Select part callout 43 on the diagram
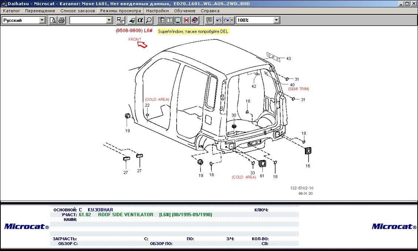This screenshot has width=418, height=251. coord(288,58)
